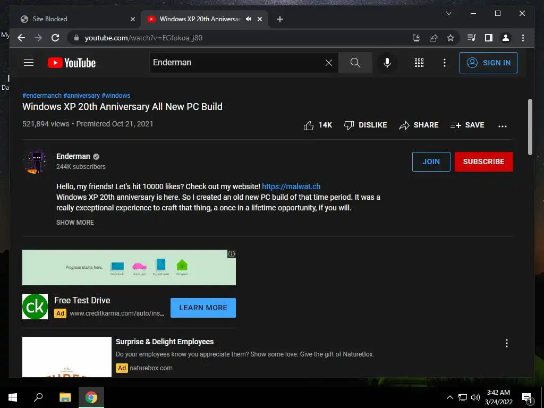
Task: Go to YouTube home via logo
Action: [x=72, y=63]
